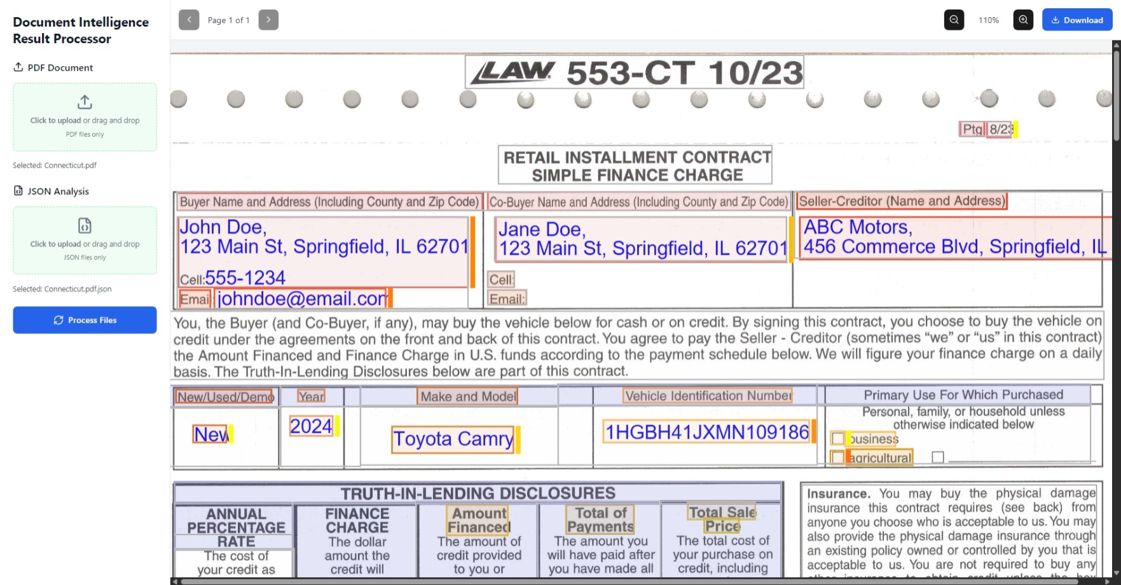
Task: Go to the previous page arrow
Action: pos(189,20)
